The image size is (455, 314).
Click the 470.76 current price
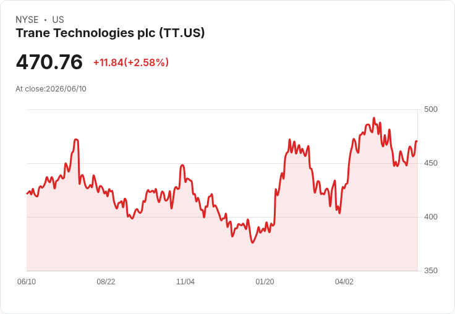point(49,62)
